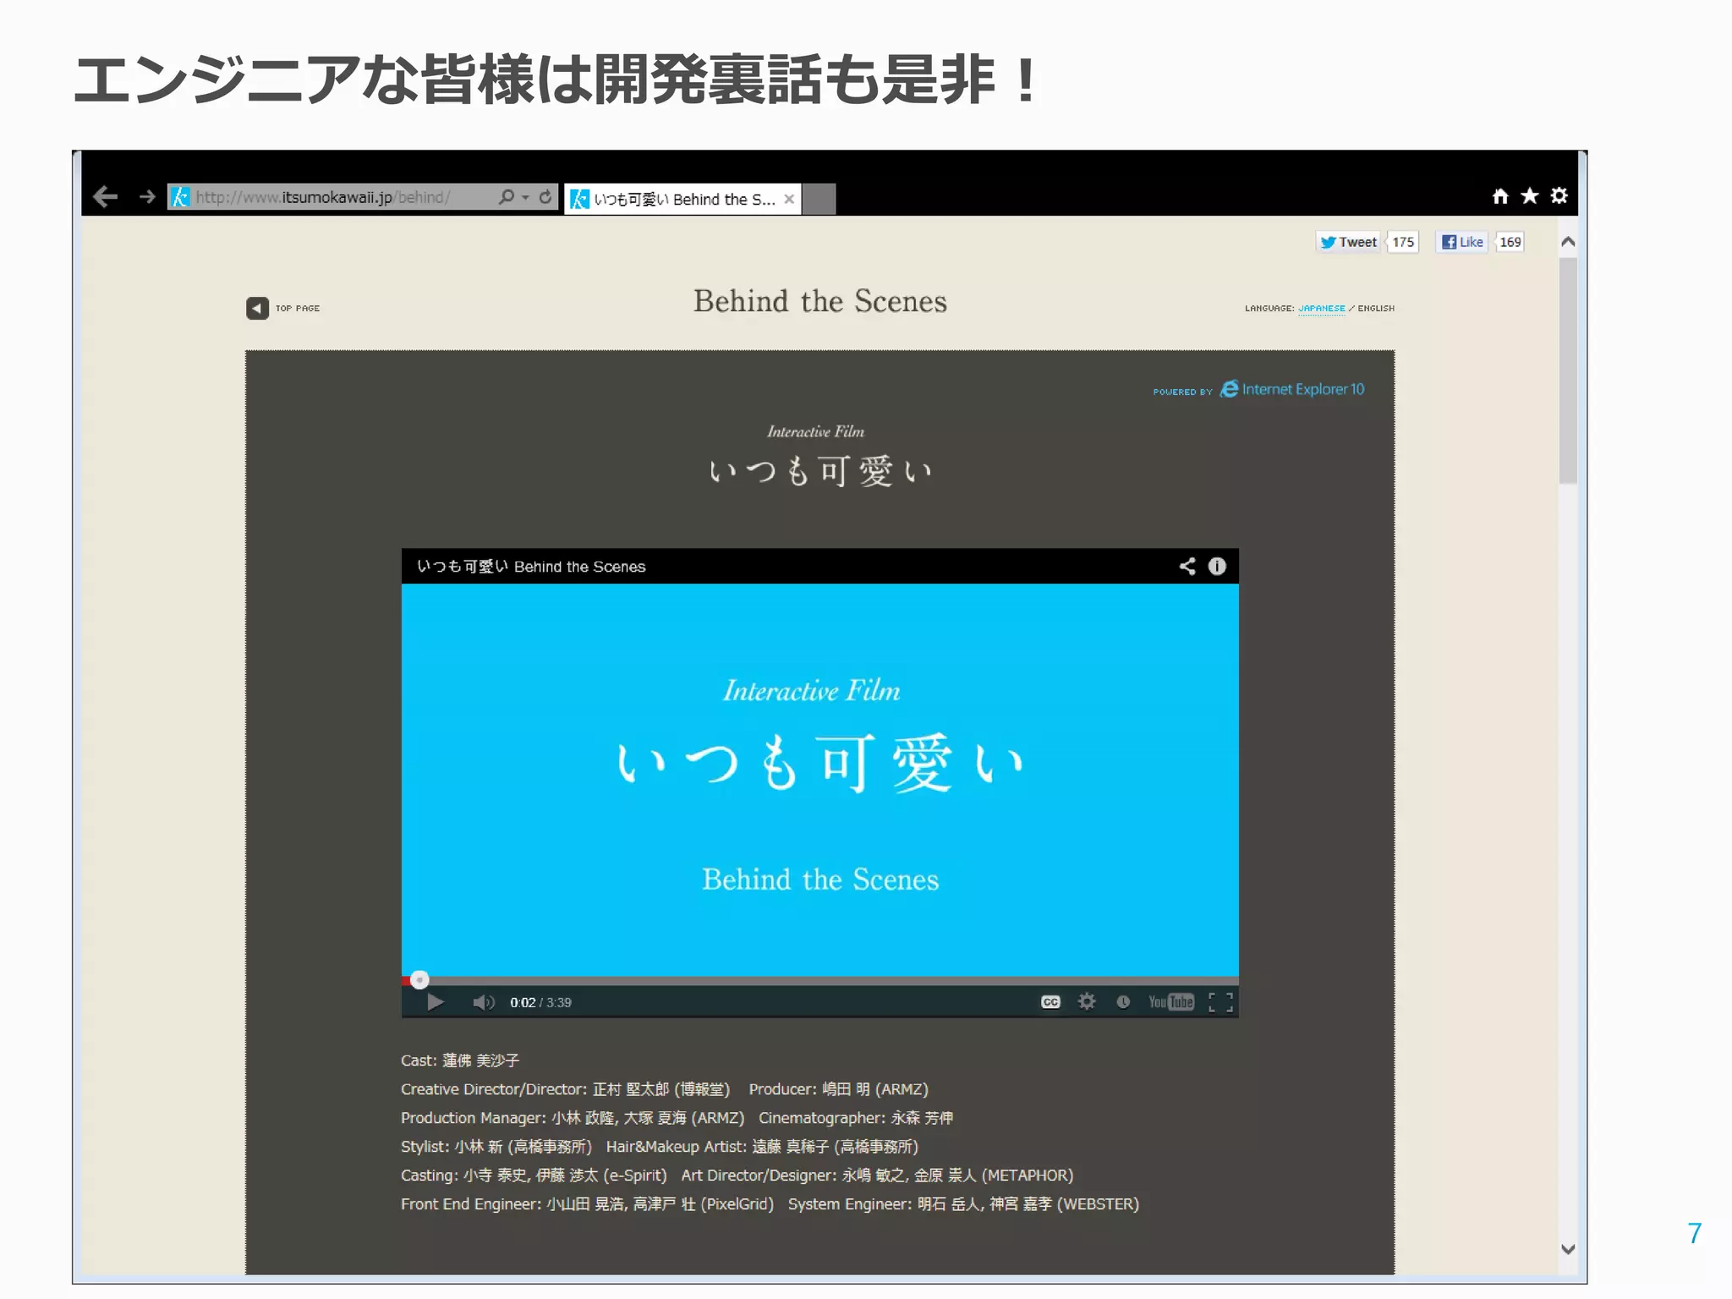Click the blue video frame area

click(x=819, y=779)
